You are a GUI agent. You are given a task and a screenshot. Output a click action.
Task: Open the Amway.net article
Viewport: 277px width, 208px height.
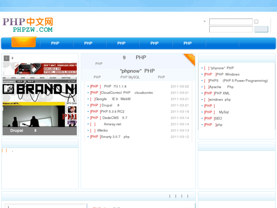click(112, 124)
